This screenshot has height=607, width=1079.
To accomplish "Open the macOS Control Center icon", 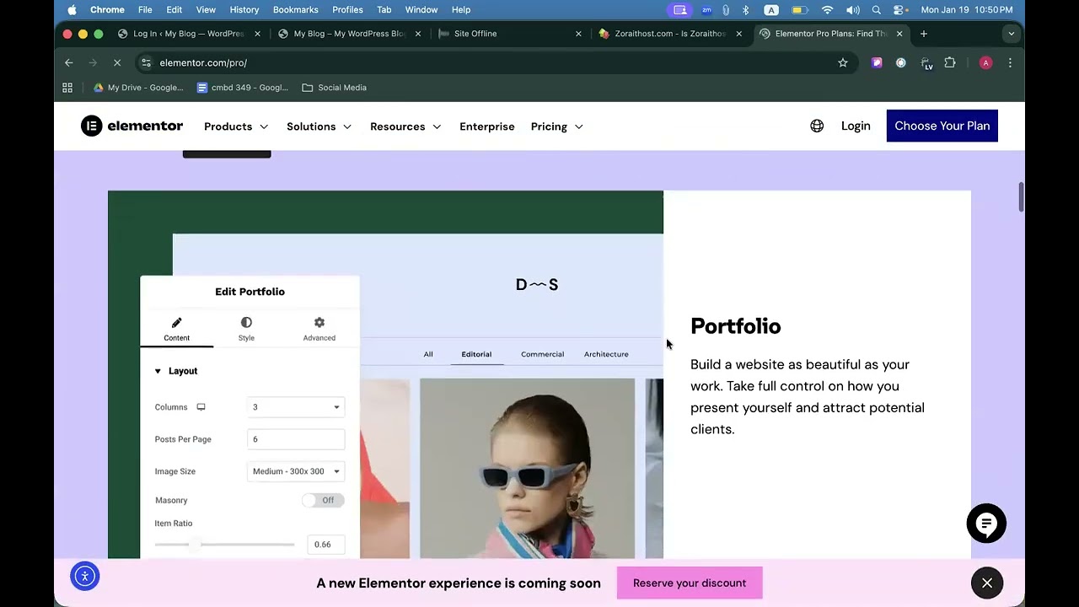I will (899, 9).
